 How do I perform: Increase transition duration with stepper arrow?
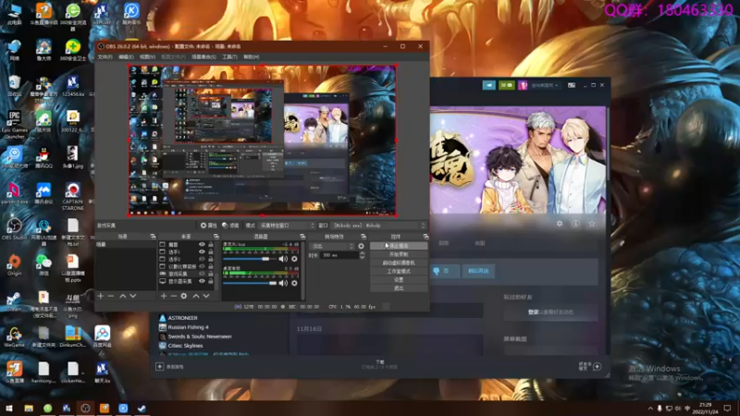tap(362, 253)
